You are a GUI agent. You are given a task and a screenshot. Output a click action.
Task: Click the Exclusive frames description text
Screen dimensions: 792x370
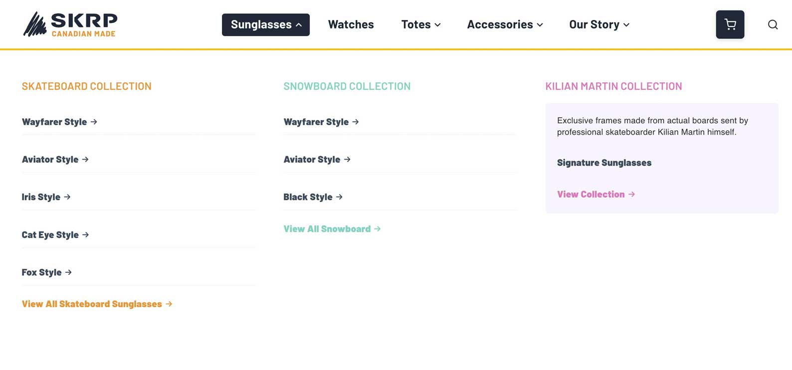coord(652,126)
